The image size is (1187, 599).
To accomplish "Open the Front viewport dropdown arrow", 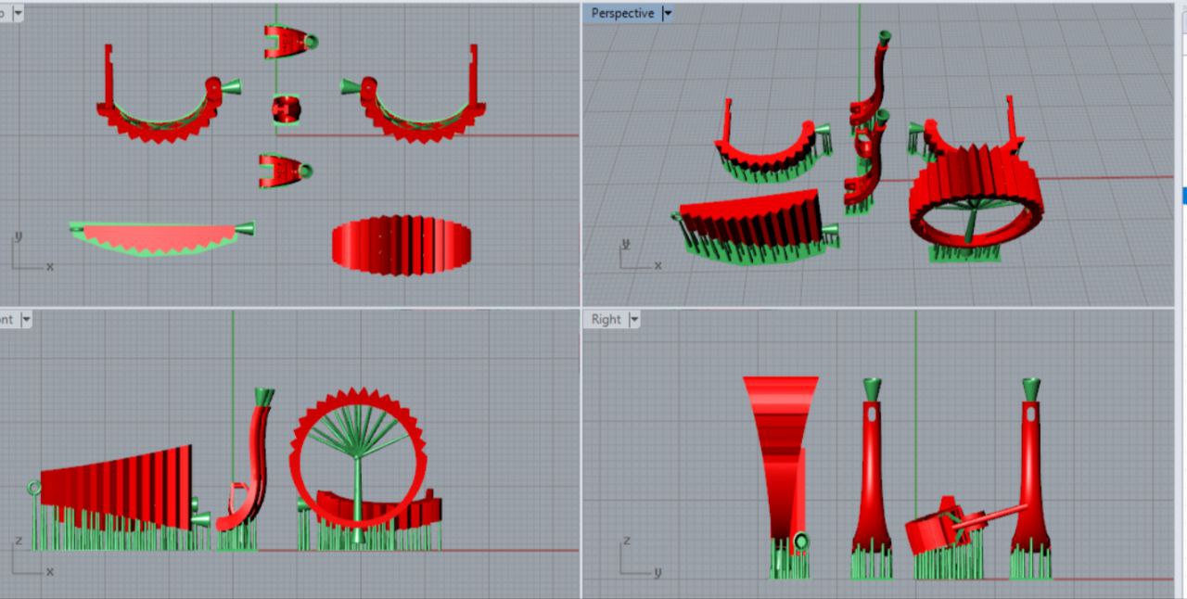I will 26,319.
